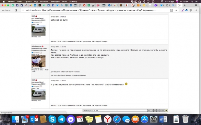Screen dimensions: 201x125
Task: Open SailorMapopa's avatar picture
Action: pos(39,61)
